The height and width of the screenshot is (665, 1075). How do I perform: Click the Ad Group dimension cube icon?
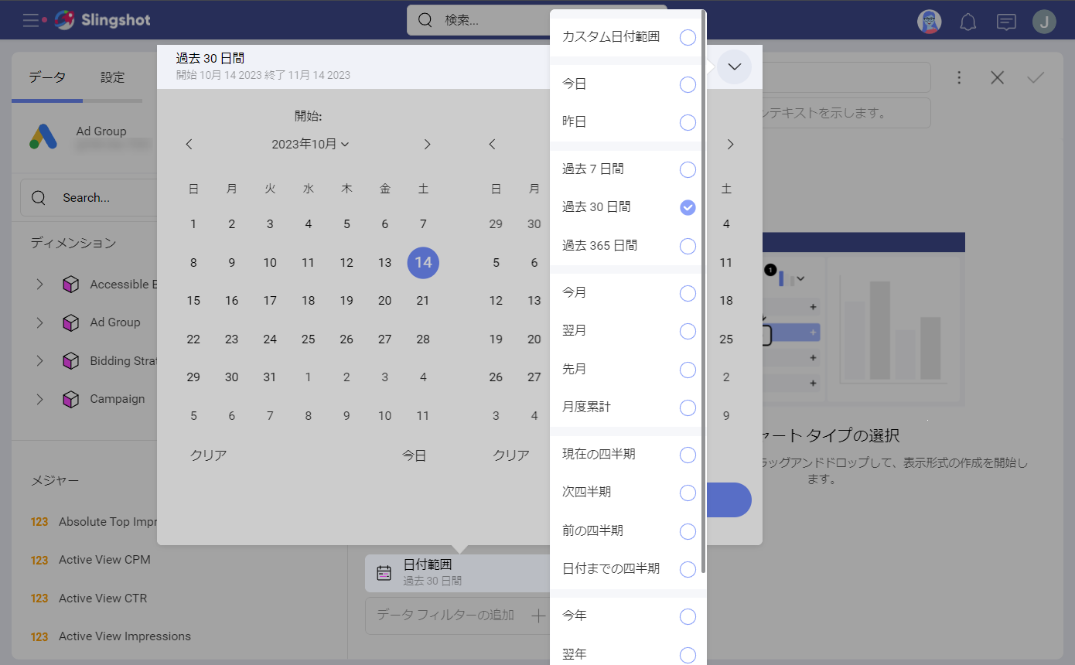(71, 322)
